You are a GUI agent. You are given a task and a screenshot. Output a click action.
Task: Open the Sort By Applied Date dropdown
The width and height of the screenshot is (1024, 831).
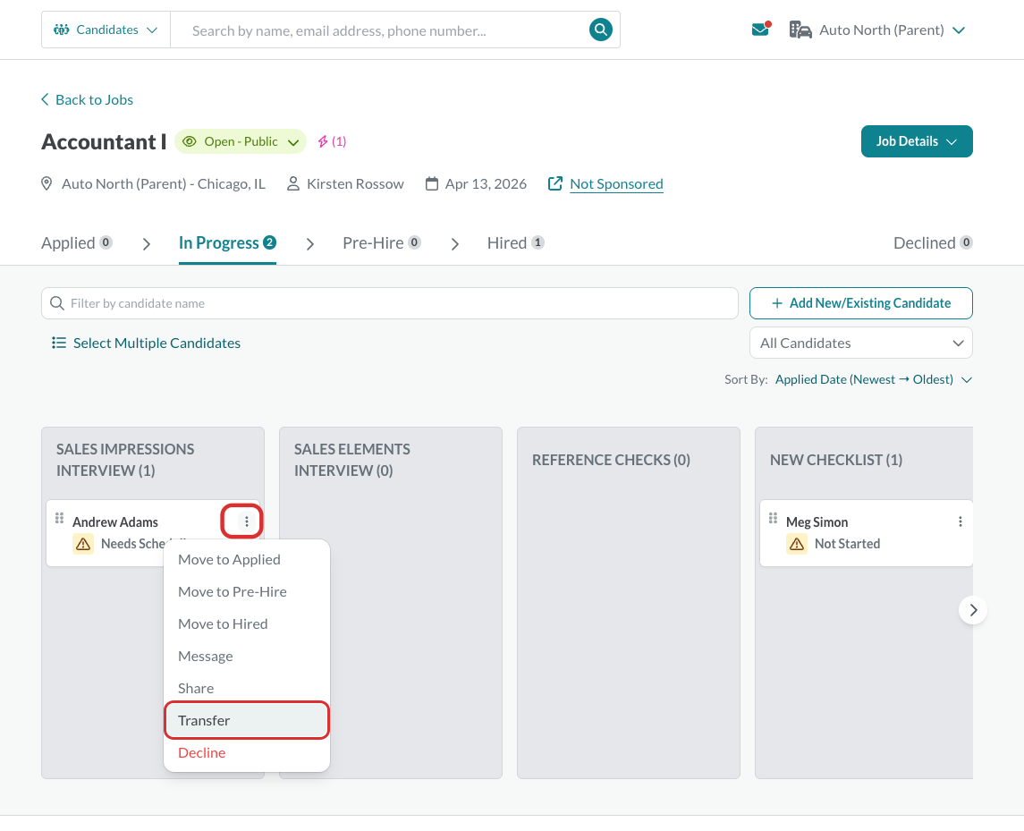[873, 379]
